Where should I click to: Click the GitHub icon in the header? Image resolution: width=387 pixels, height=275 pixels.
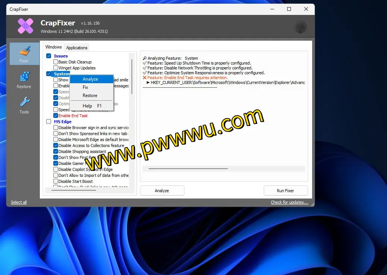[300, 26]
